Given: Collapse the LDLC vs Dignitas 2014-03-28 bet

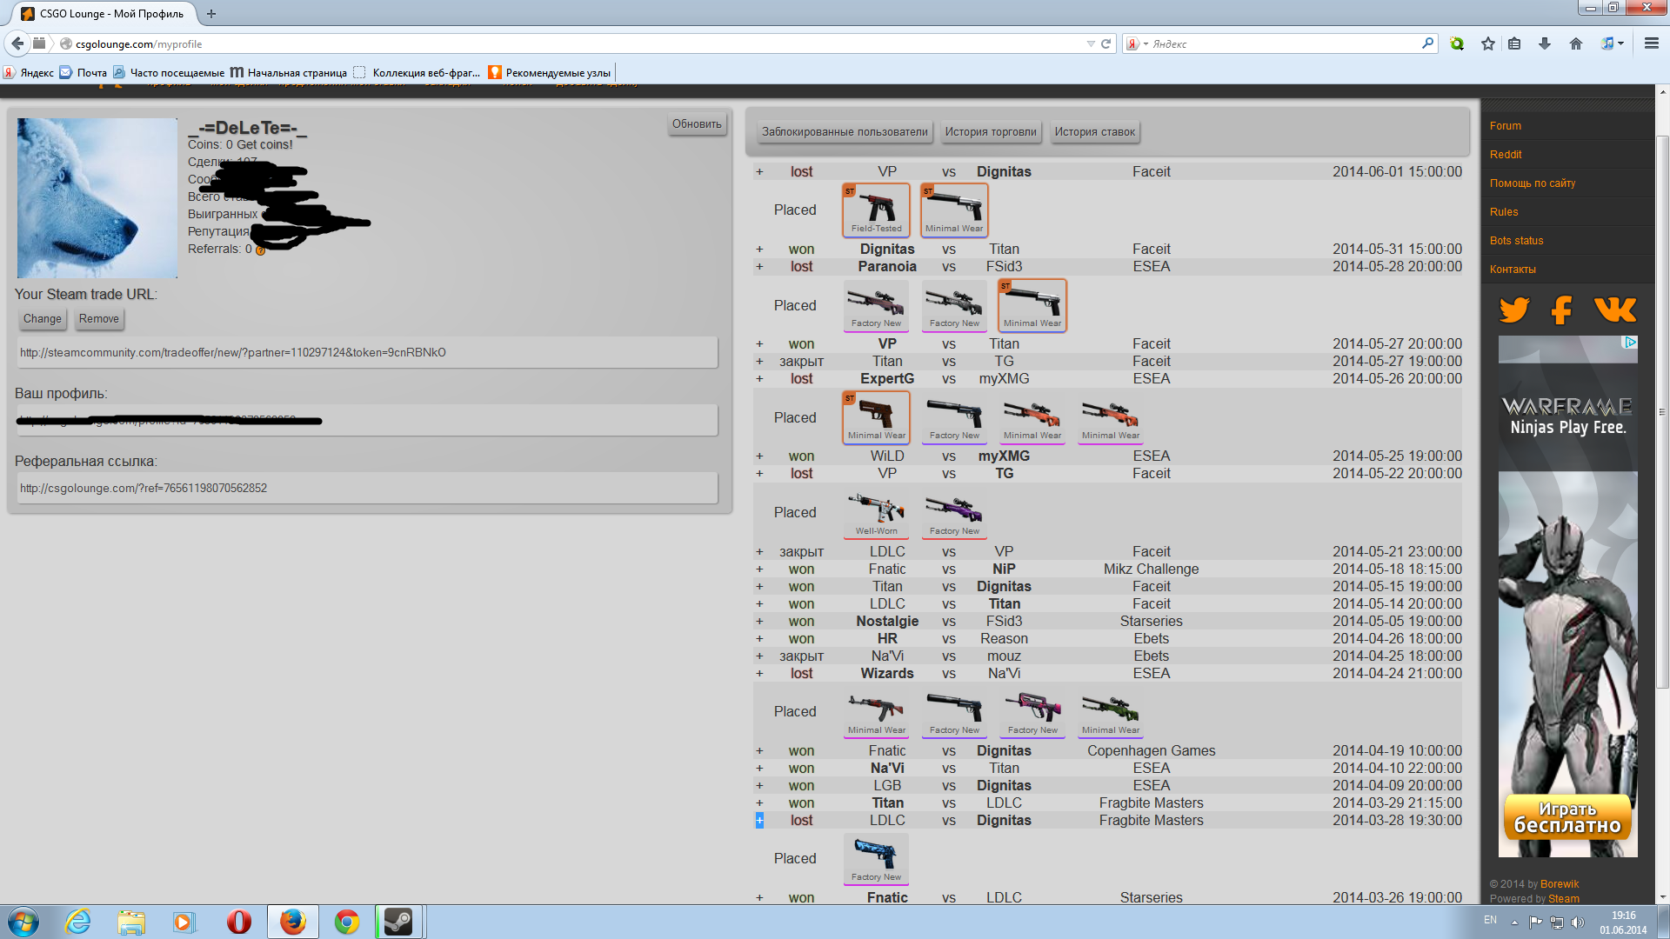Looking at the screenshot, I should click(x=759, y=821).
